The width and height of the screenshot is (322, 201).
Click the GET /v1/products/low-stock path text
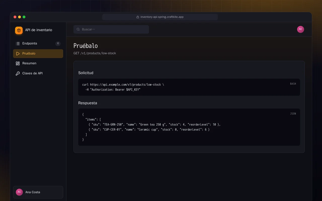95,53
